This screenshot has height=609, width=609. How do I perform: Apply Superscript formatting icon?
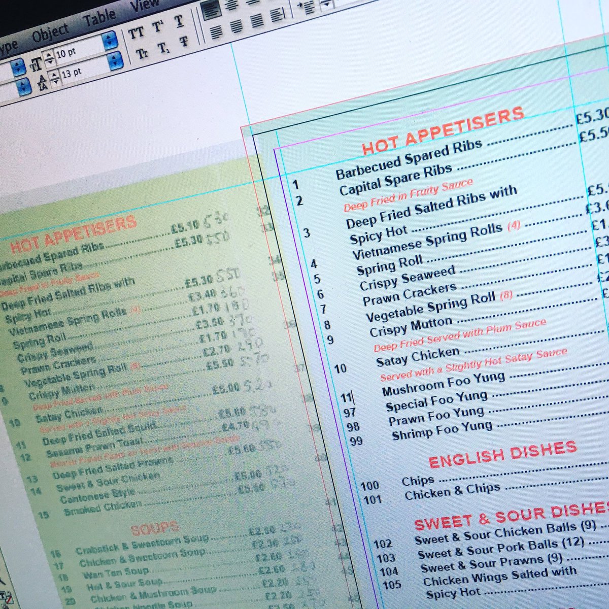(x=158, y=27)
